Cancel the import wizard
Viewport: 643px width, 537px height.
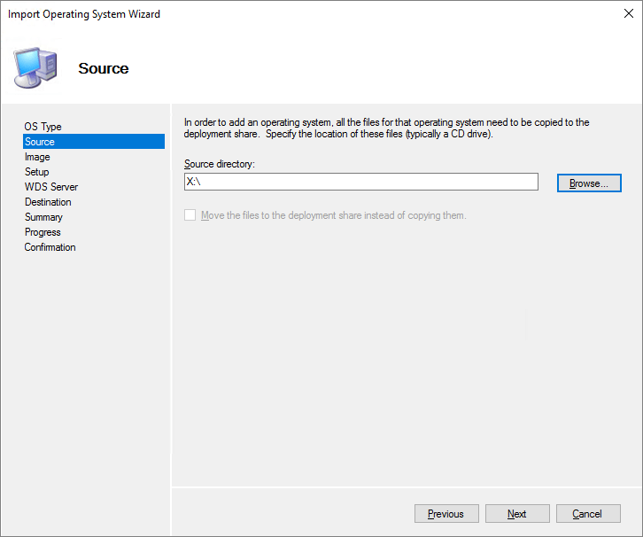click(587, 514)
